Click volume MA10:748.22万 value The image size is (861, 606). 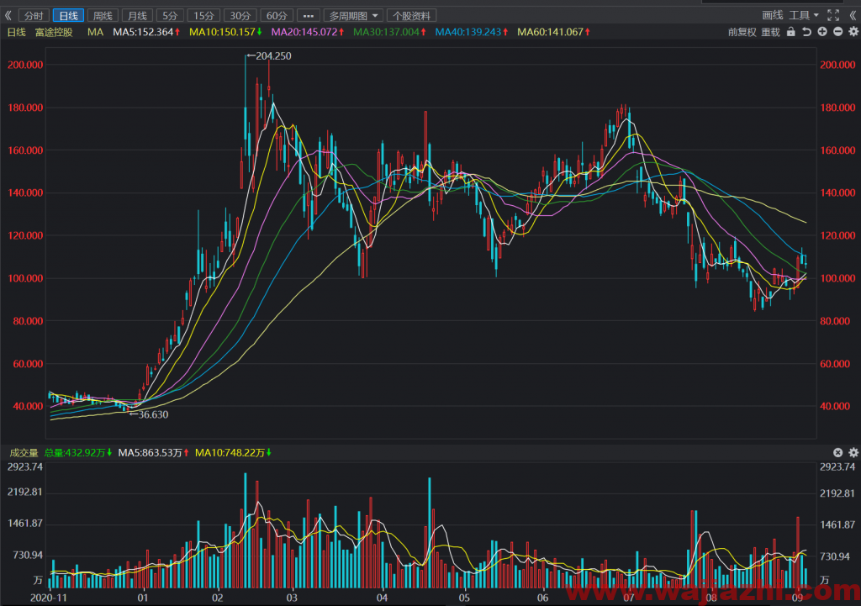point(234,452)
